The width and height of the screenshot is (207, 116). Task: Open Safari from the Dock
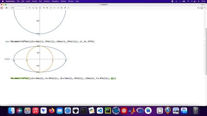68,111
